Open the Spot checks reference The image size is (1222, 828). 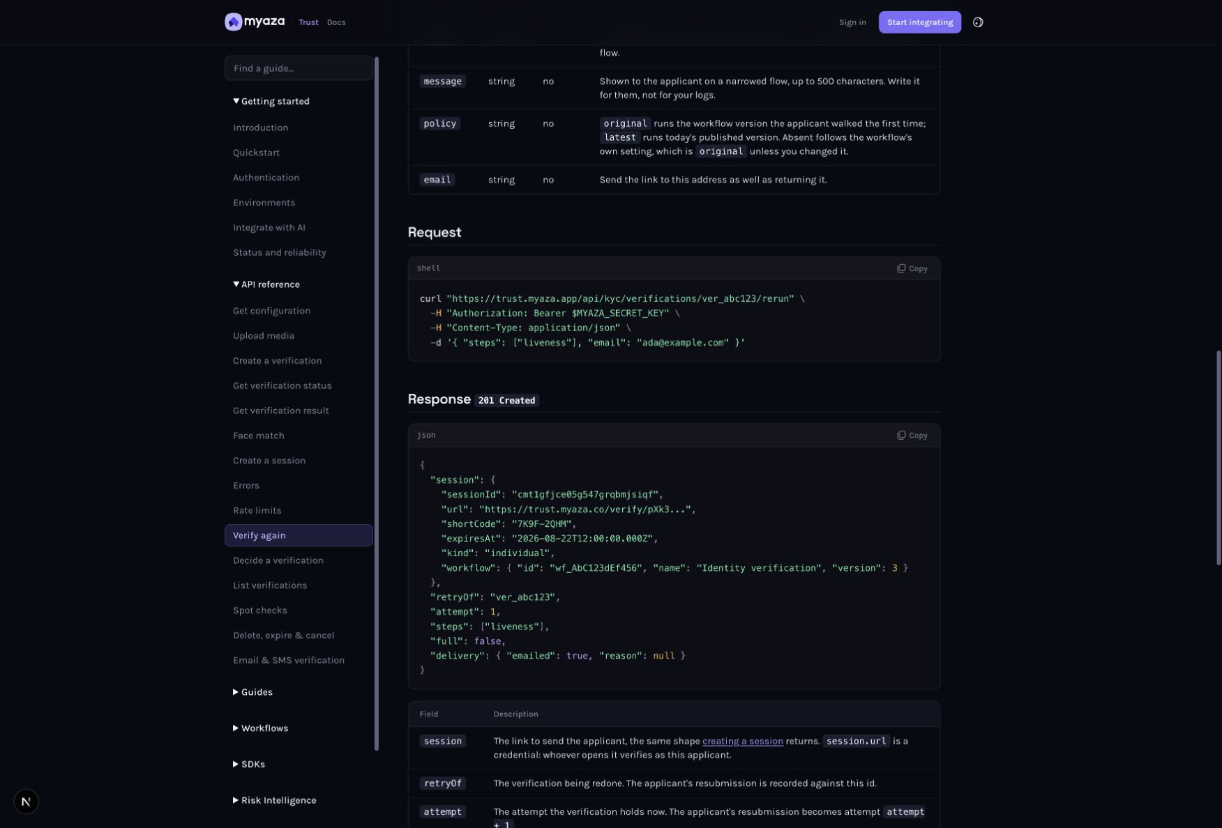[x=259, y=611]
